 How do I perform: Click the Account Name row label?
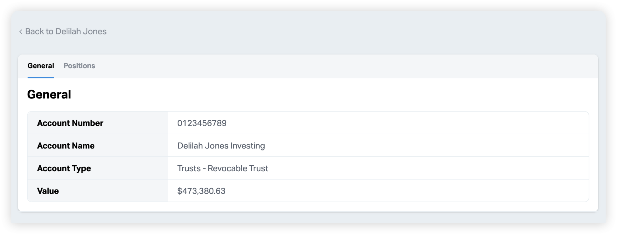[x=66, y=146]
